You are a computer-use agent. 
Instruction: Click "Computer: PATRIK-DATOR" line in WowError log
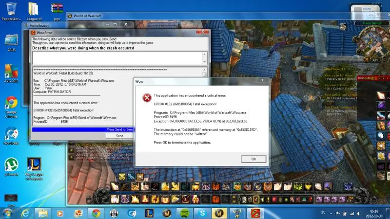pyautogui.click(x=52, y=91)
